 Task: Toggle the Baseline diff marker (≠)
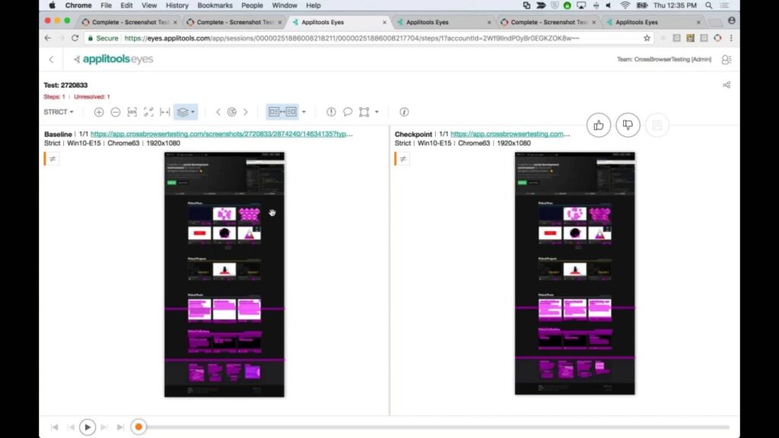52,159
